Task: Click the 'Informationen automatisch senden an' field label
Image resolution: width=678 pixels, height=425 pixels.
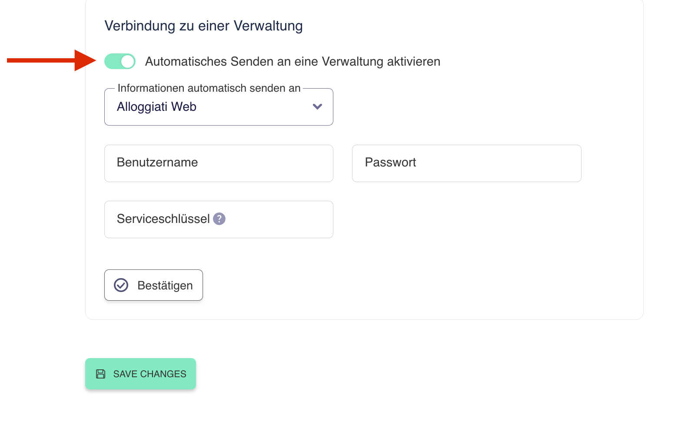Action: [209, 88]
